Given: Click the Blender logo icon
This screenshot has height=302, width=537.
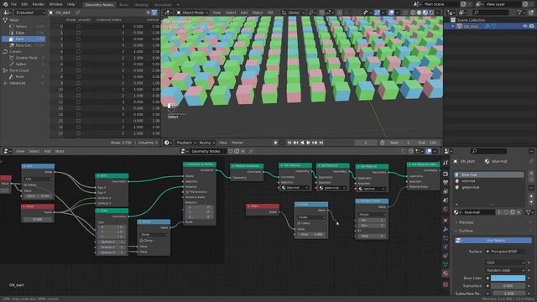Looking at the screenshot, I should [x=5, y=4].
